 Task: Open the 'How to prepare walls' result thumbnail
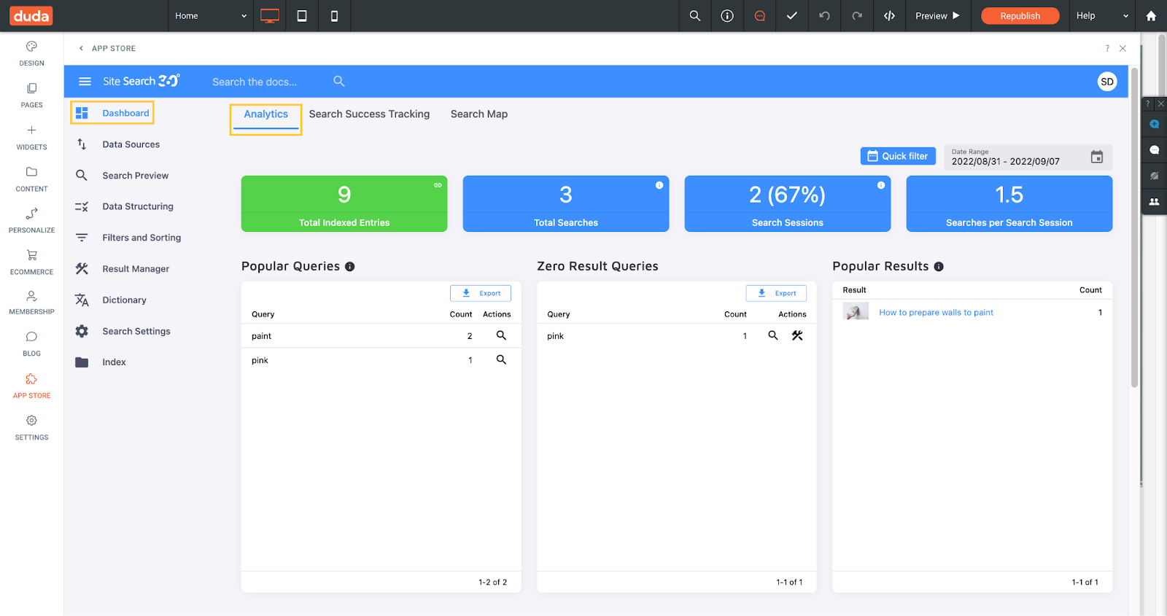pos(856,312)
